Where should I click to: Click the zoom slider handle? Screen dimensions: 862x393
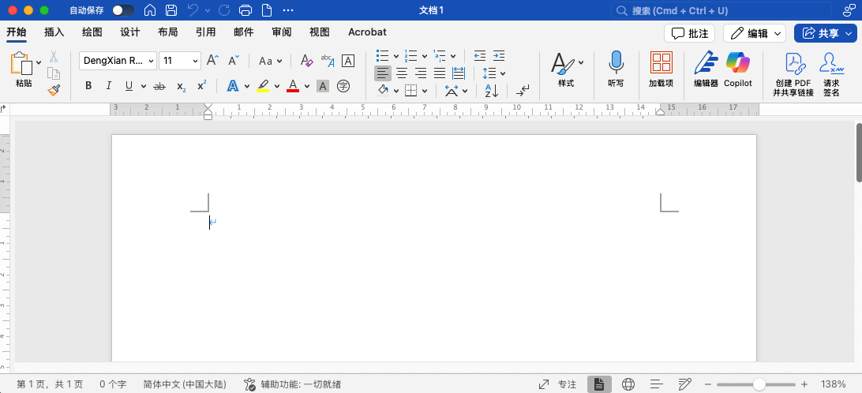click(x=759, y=384)
